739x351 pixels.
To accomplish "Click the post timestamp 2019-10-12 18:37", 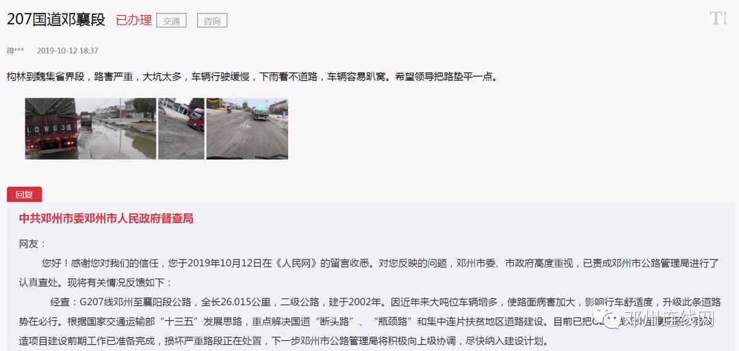I will 67,51.
